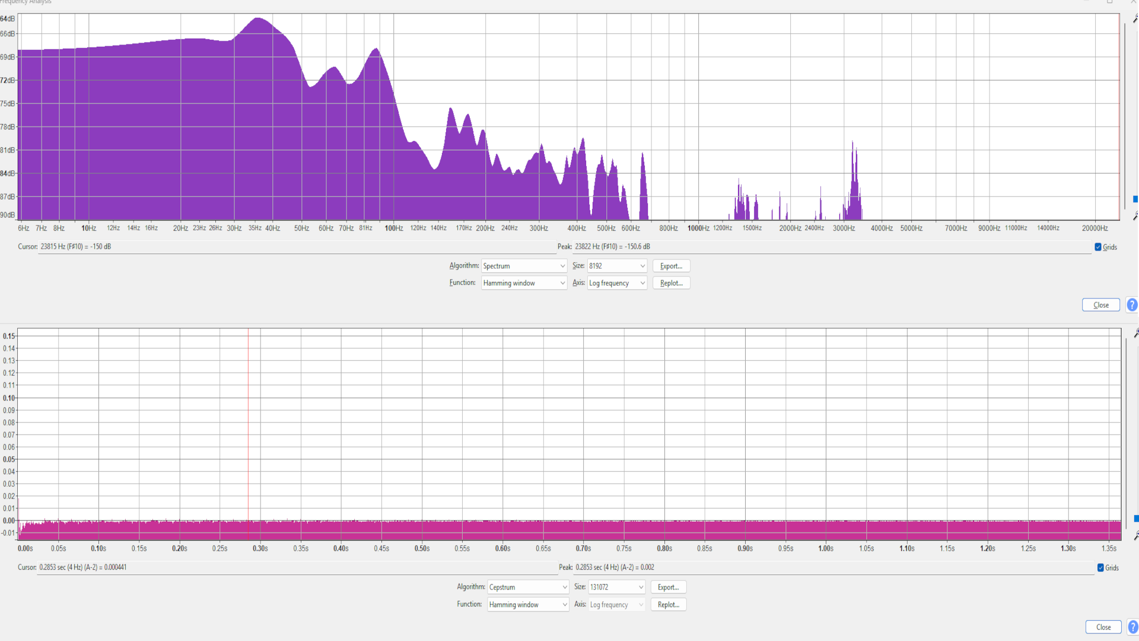1139x641 pixels.
Task: Open help icon in lower analysis window
Action: coord(1132,627)
